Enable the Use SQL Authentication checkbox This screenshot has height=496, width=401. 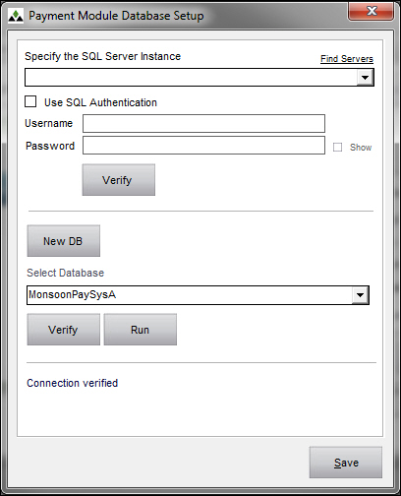pos(30,101)
